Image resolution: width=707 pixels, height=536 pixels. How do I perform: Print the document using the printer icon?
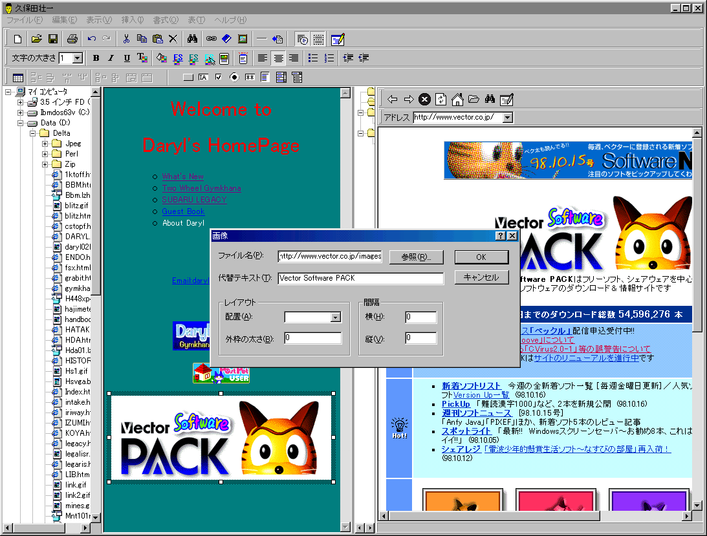(x=72, y=39)
